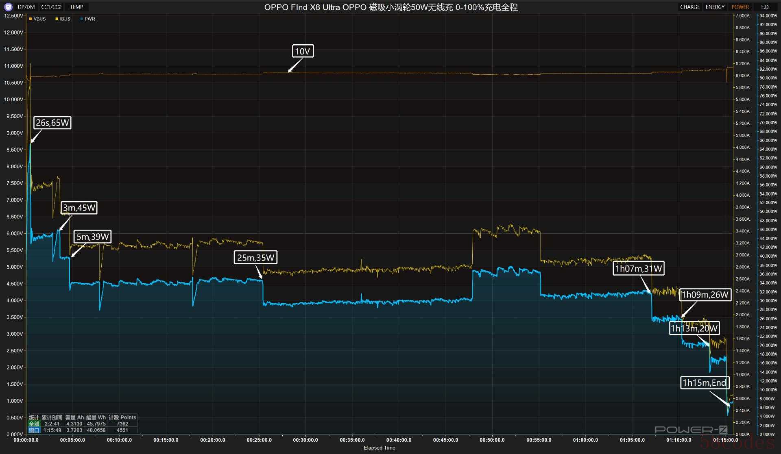Open the E.D. tab
The height and width of the screenshot is (454, 781).
click(765, 7)
